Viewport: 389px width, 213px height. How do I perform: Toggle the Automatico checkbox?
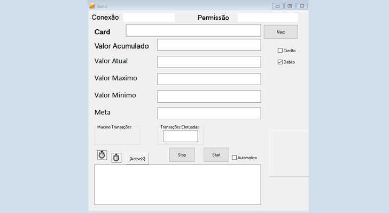pyautogui.click(x=234, y=158)
